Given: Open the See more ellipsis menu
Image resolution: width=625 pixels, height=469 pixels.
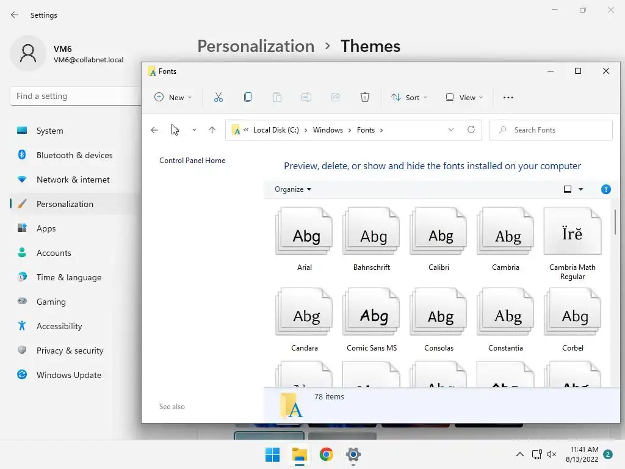Looking at the screenshot, I should coord(508,97).
